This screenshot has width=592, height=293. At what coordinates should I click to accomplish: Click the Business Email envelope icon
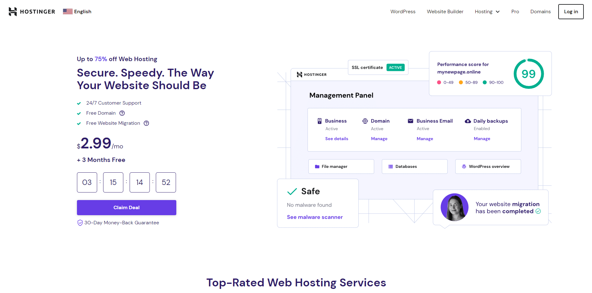pyautogui.click(x=410, y=121)
